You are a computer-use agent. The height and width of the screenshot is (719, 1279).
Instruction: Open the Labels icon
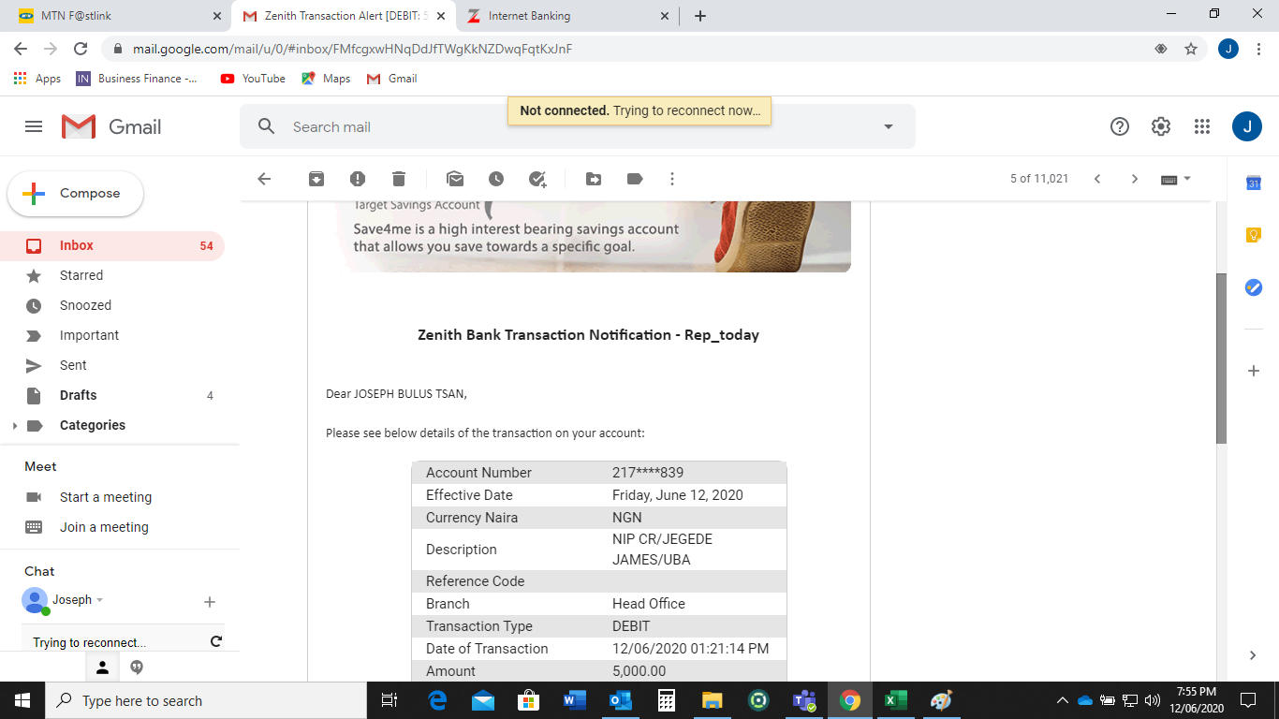(x=635, y=179)
